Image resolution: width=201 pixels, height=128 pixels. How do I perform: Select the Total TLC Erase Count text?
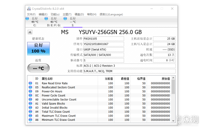point(56,112)
